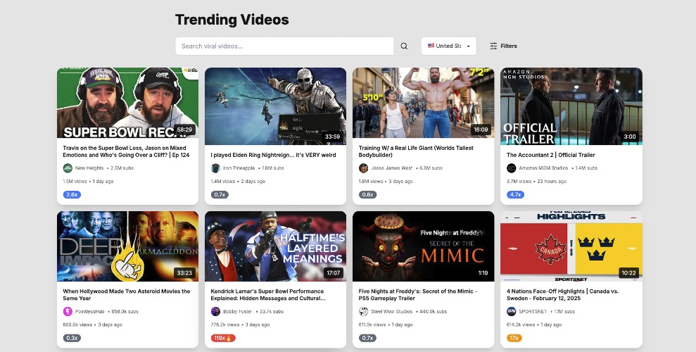
Task: Click the Jesse James West channel avatar
Action: (x=363, y=168)
